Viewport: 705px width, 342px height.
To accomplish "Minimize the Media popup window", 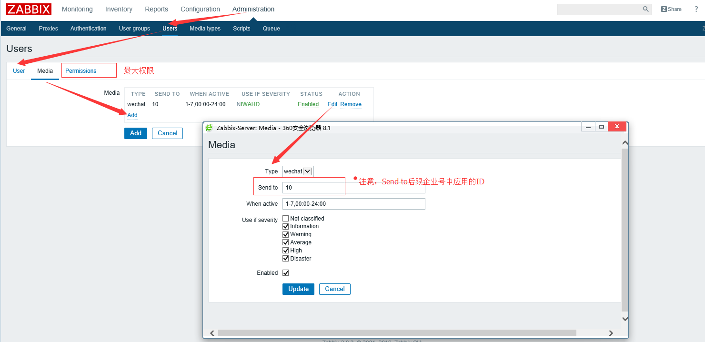I will coord(588,127).
